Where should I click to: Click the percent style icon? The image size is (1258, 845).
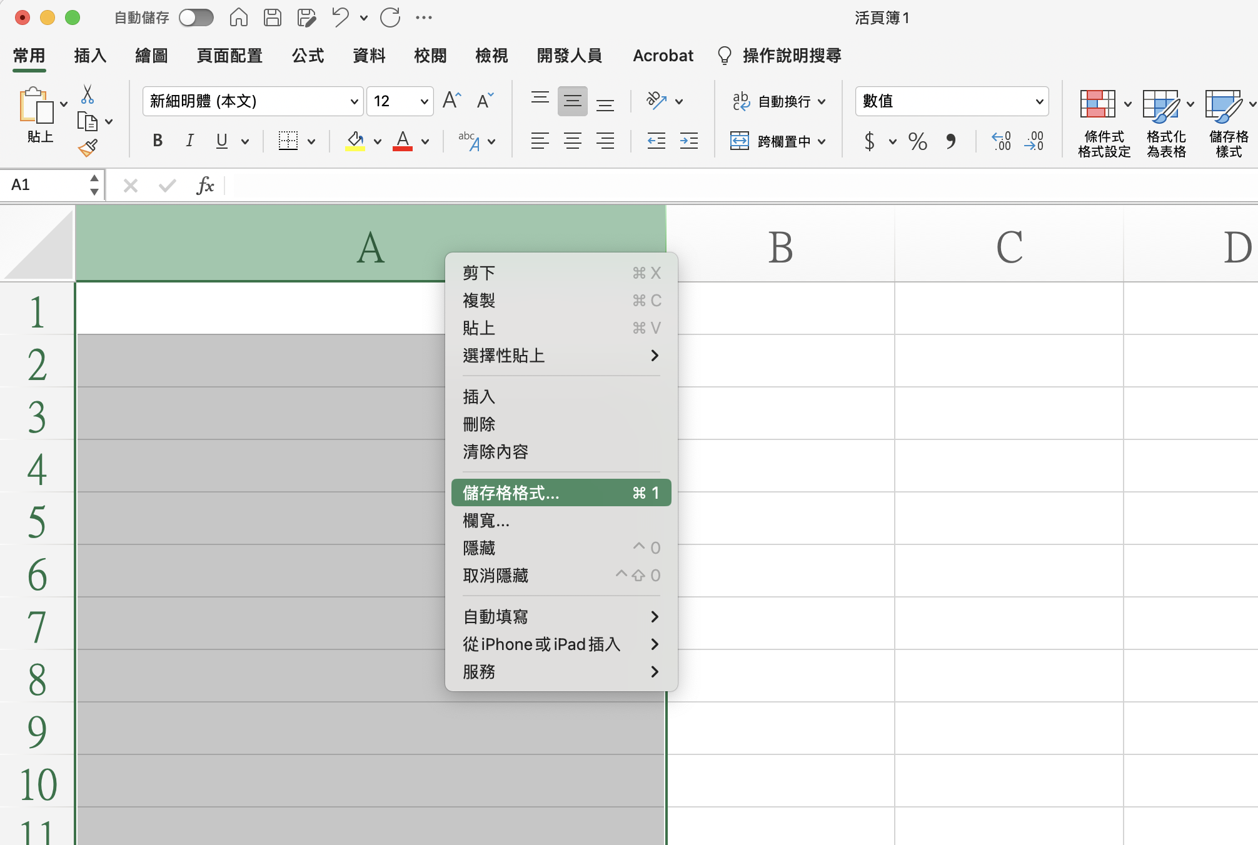click(x=917, y=141)
